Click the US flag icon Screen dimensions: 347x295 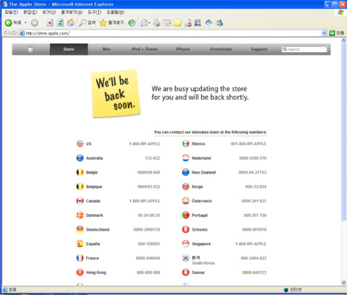80,144
